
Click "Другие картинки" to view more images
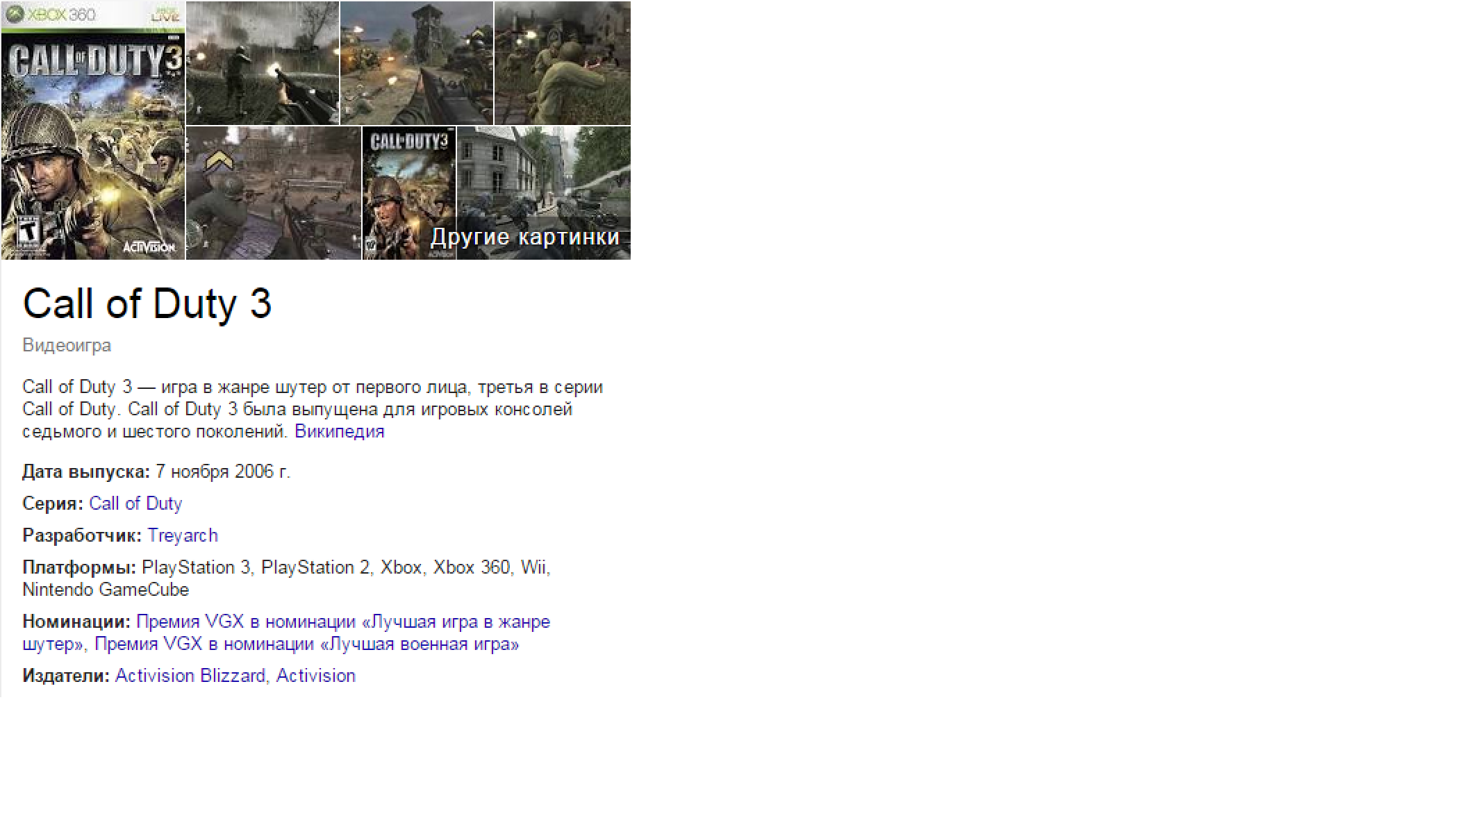525,237
